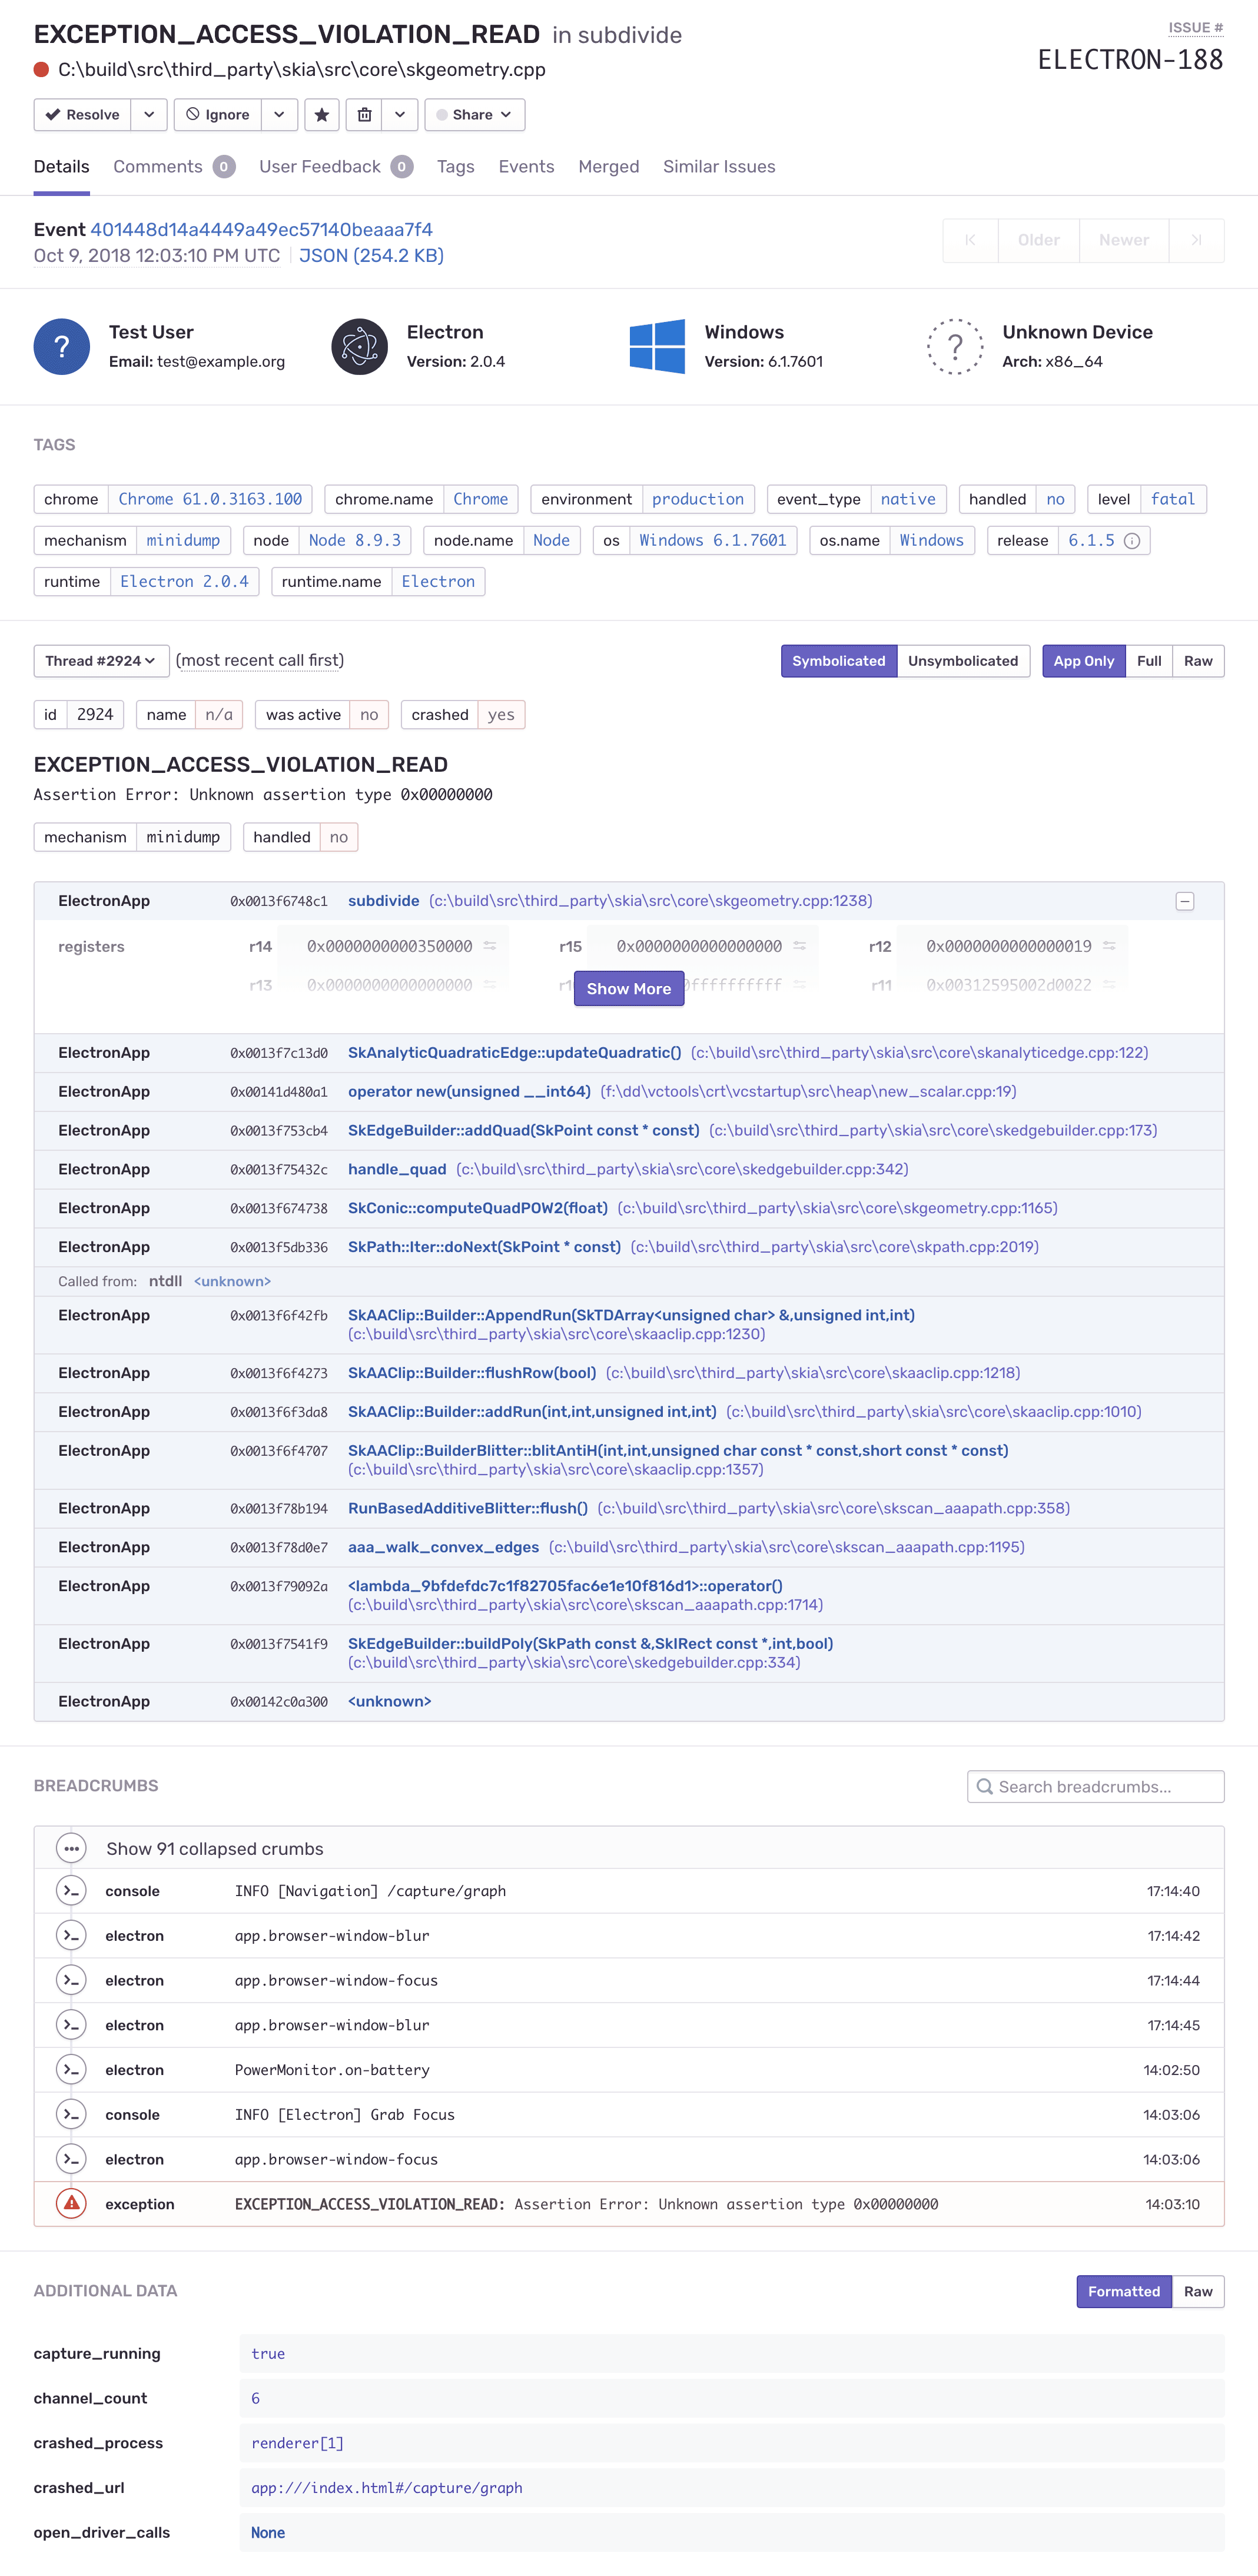Focus the Search breadcrumbs input field

pyautogui.click(x=1096, y=1787)
